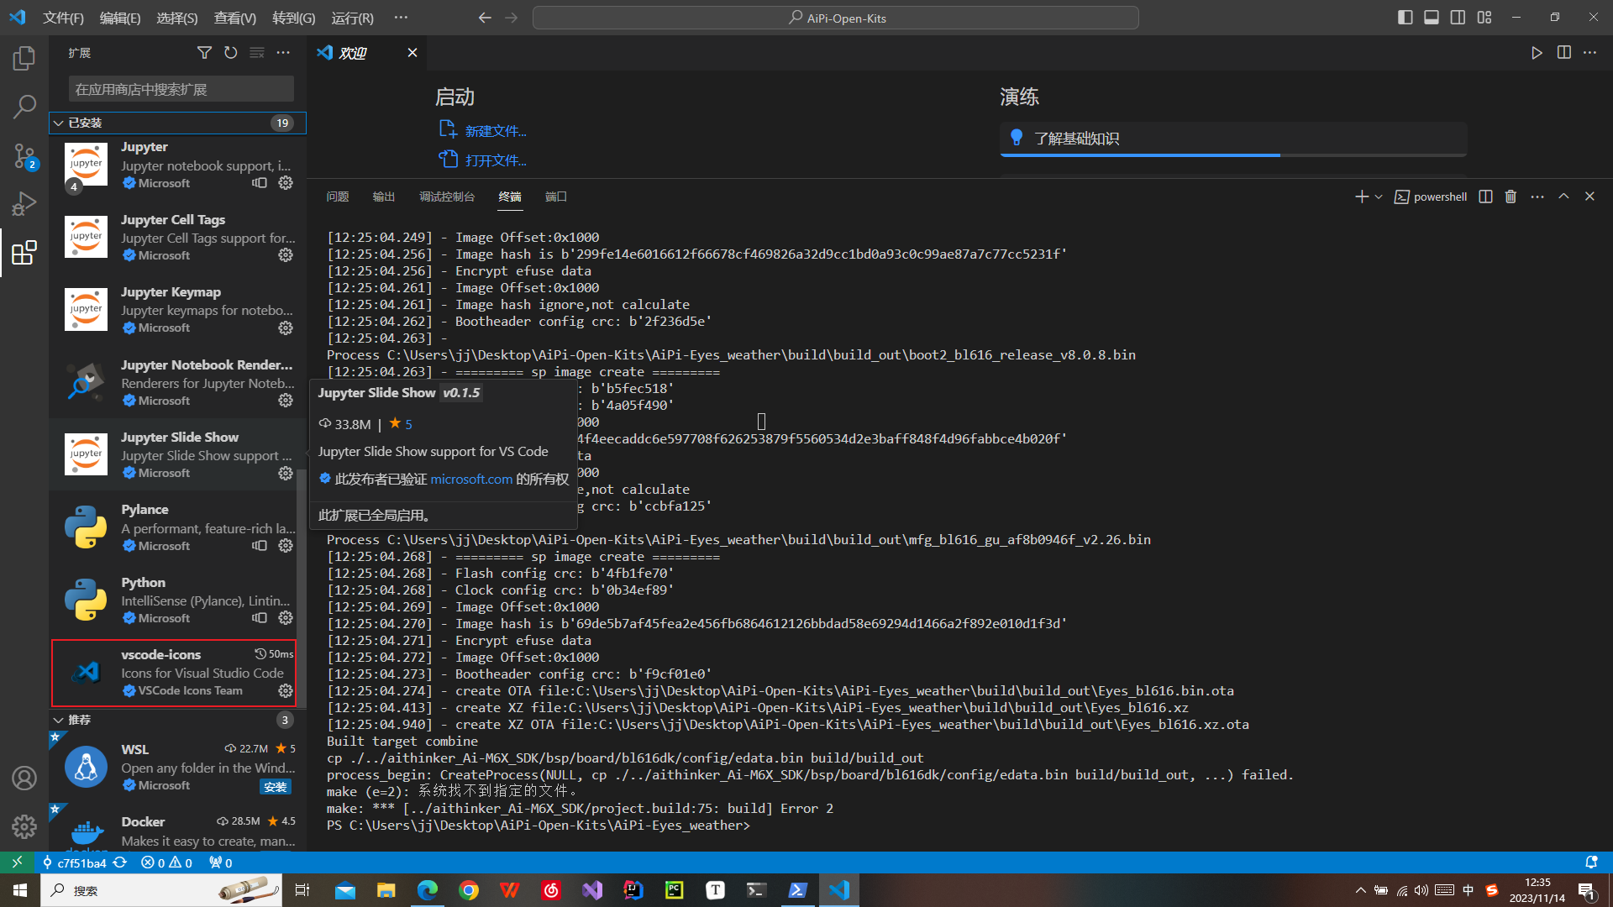Run the file with the play button
Screen dimensions: 1613x907
pos(1537,53)
